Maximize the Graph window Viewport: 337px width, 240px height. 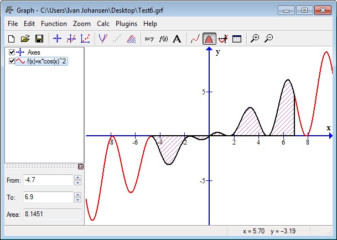(304, 10)
